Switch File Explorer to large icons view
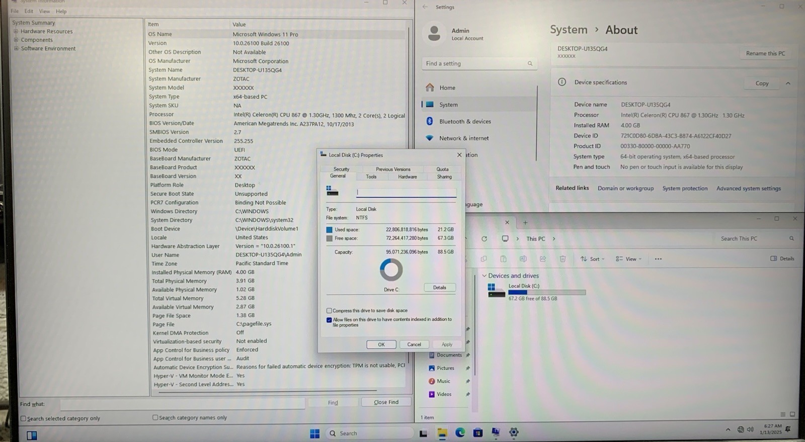Screen dimensions: 805x442 pyautogui.click(x=792, y=414)
